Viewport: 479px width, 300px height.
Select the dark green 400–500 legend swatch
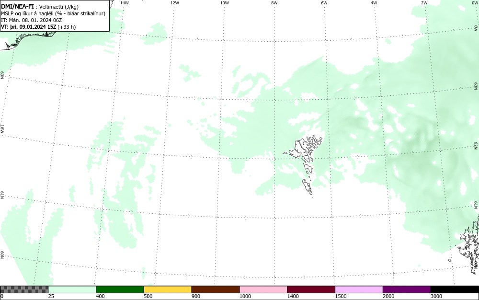pyautogui.click(x=120, y=289)
